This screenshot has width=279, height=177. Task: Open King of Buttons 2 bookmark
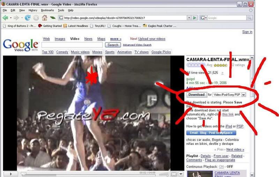pyautogui.click(x=20, y=26)
